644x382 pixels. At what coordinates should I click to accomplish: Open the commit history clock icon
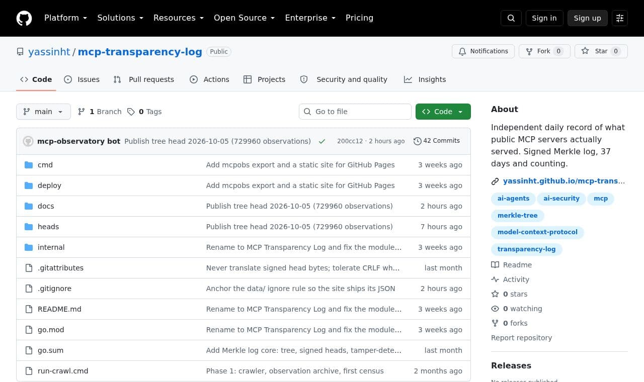[x=417, y=141]
